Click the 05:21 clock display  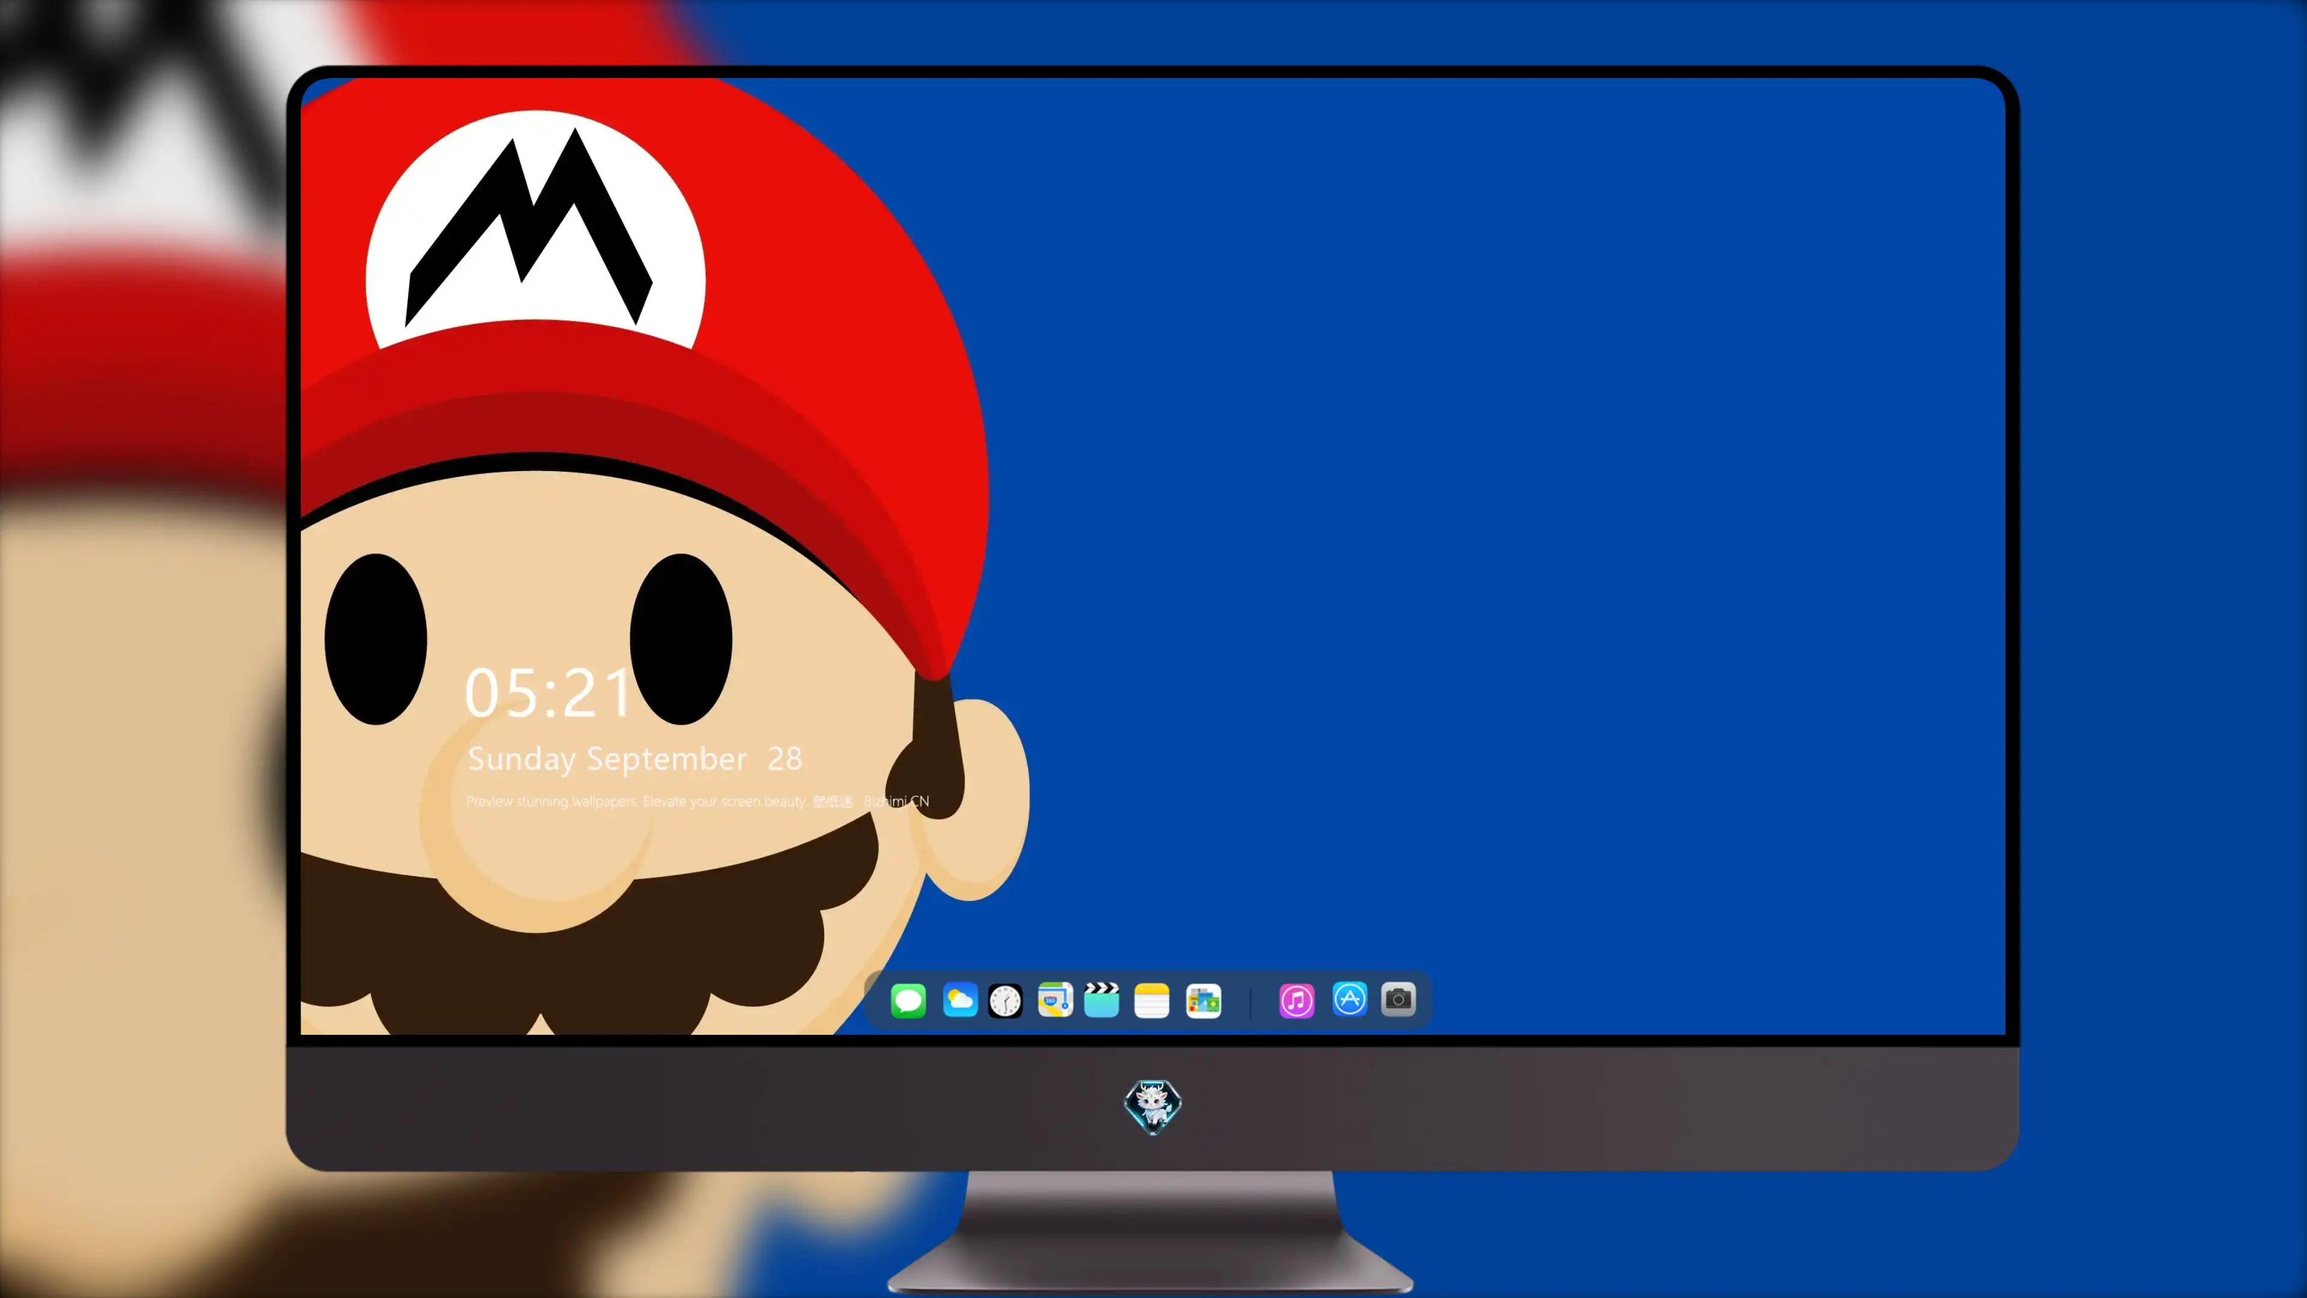pos(548,692)
